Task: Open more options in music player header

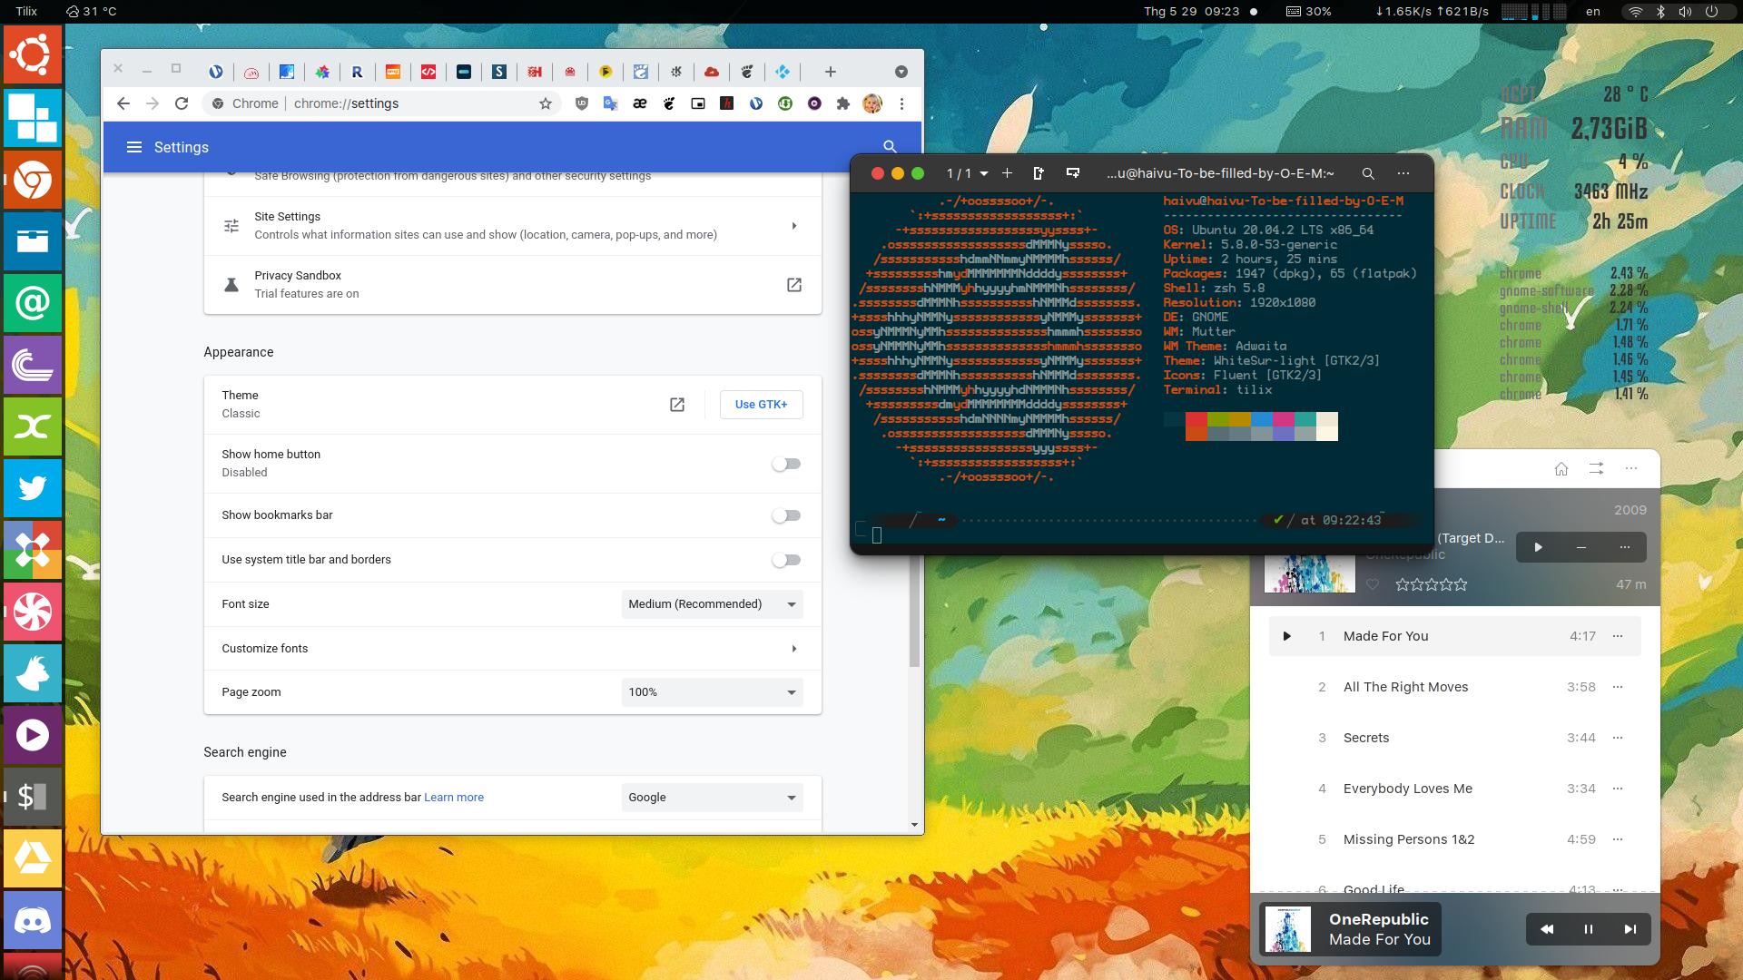Action: pyautogui.click(x=1631, y=469)
